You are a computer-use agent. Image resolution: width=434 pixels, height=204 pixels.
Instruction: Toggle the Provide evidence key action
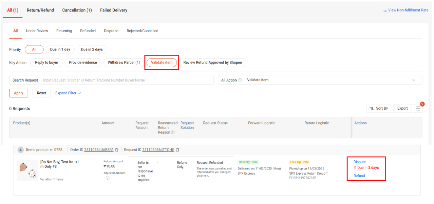(x=83, y=63)
